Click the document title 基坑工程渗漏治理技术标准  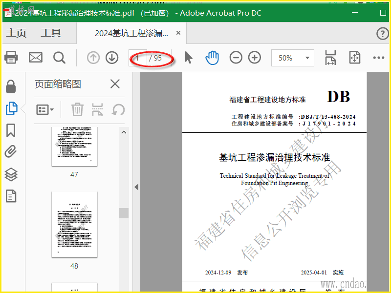[275, 157]
